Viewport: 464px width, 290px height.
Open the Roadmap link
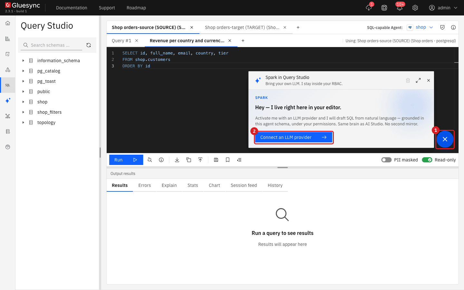[x=136, y=8]
